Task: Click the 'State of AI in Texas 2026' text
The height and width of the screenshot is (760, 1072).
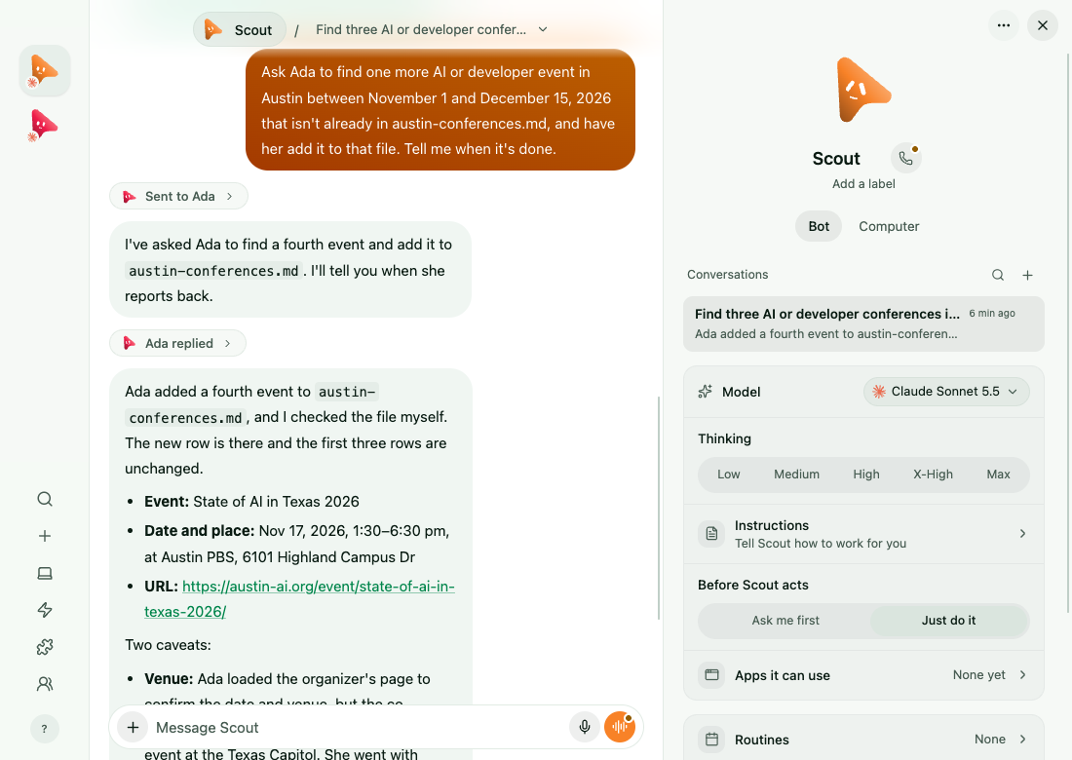Action: (276, 502)
